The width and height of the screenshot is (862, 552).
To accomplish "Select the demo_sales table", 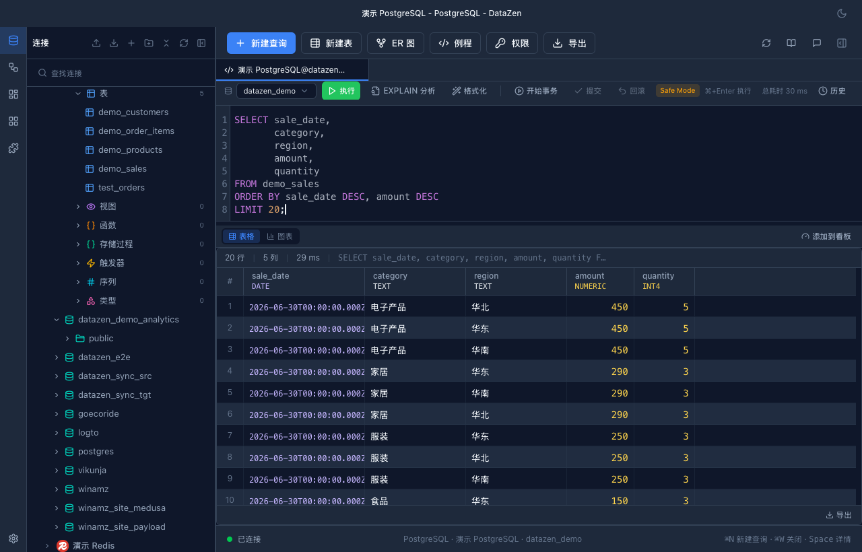I will point(121,169).
